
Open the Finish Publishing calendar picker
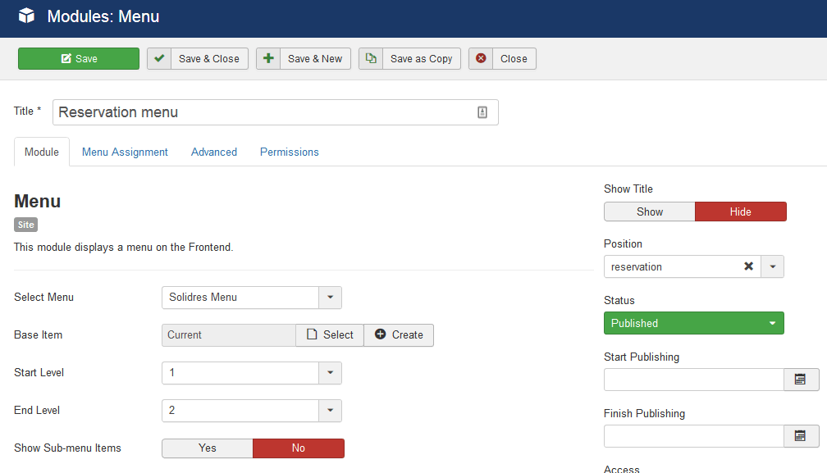click(x=801, y=436)
